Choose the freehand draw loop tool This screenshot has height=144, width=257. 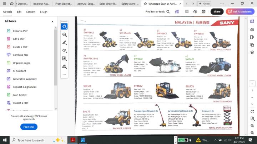(x=64, y=50)
